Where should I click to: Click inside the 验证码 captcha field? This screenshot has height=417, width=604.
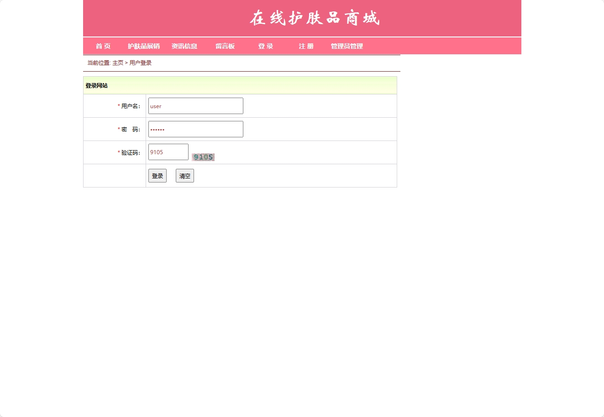click(168, 152)
